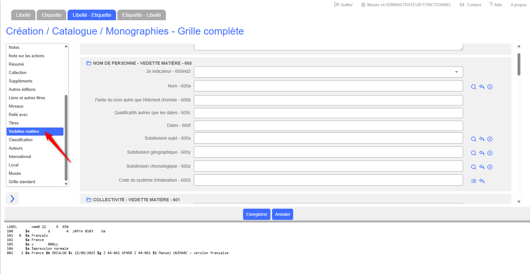Screen dimensions: 530x274
Task: Click the Enregistrer button
Action: pos(256,214)
